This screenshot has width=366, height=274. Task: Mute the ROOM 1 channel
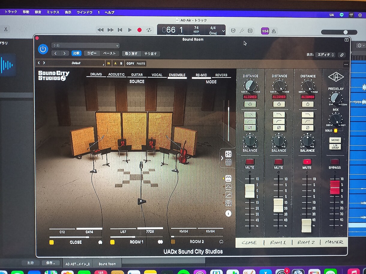click(278, 162)
